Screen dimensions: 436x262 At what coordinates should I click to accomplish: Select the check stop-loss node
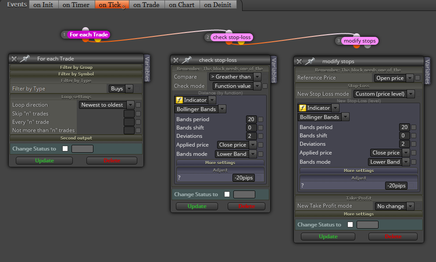[x=232, y=37]
